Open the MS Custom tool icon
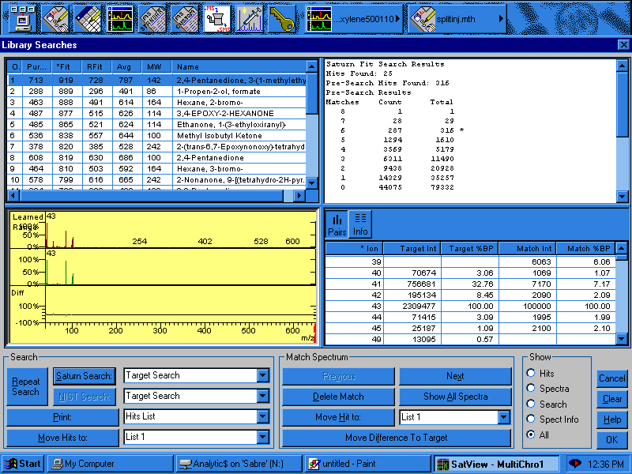 [x=185, y=19]
